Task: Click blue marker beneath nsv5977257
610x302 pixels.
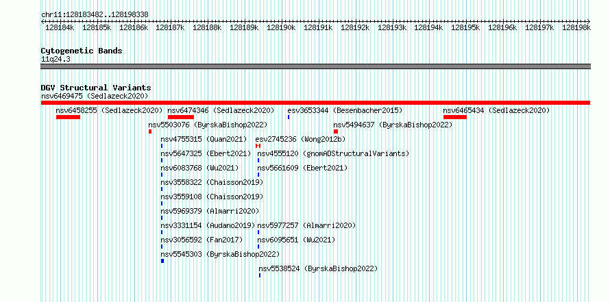Action: tap(258, 232)
